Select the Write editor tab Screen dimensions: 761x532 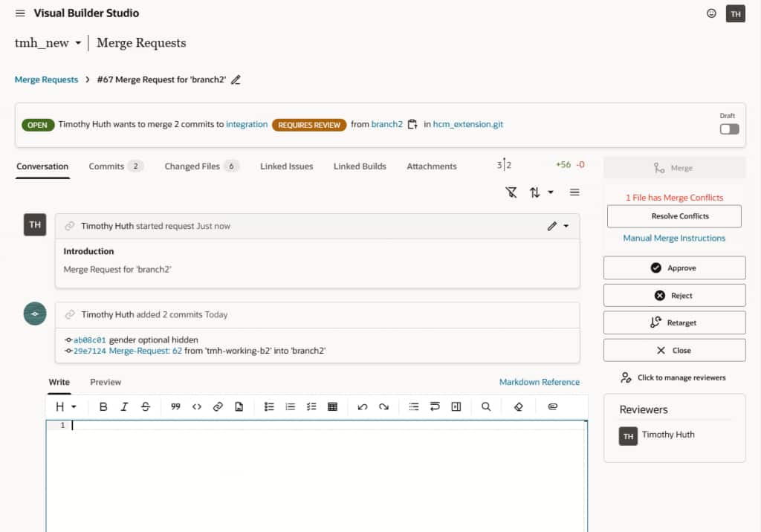[59, 383]
